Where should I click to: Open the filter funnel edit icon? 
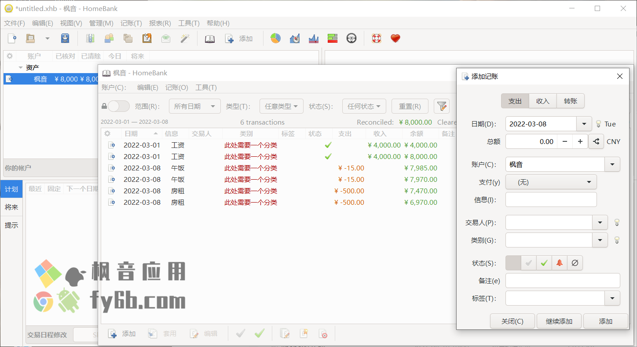(442, 106)
